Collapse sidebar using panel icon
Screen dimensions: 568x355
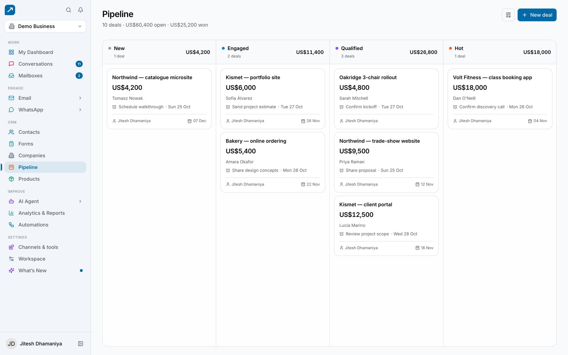(x=81, y=344)
